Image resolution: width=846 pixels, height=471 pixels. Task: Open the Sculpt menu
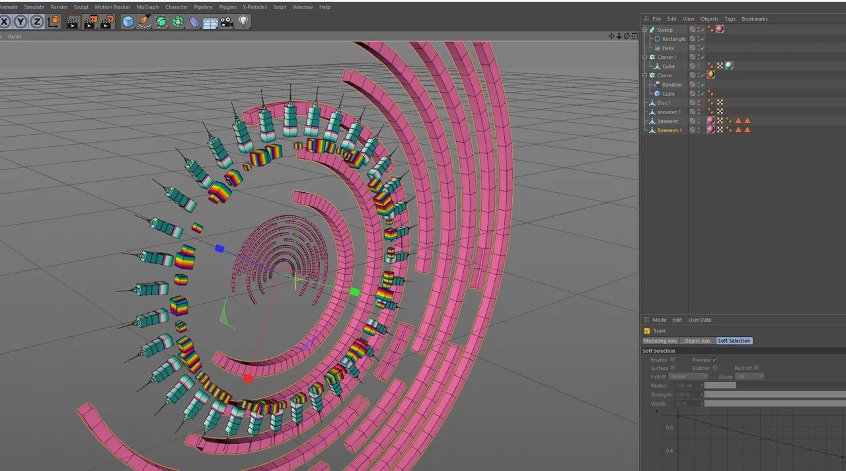coord(81,7)
